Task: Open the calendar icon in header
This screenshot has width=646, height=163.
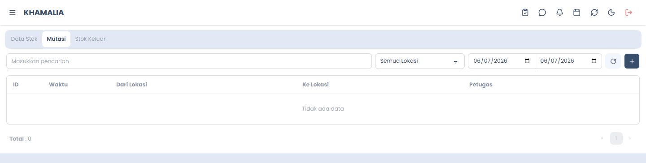Action: (577, 13)
